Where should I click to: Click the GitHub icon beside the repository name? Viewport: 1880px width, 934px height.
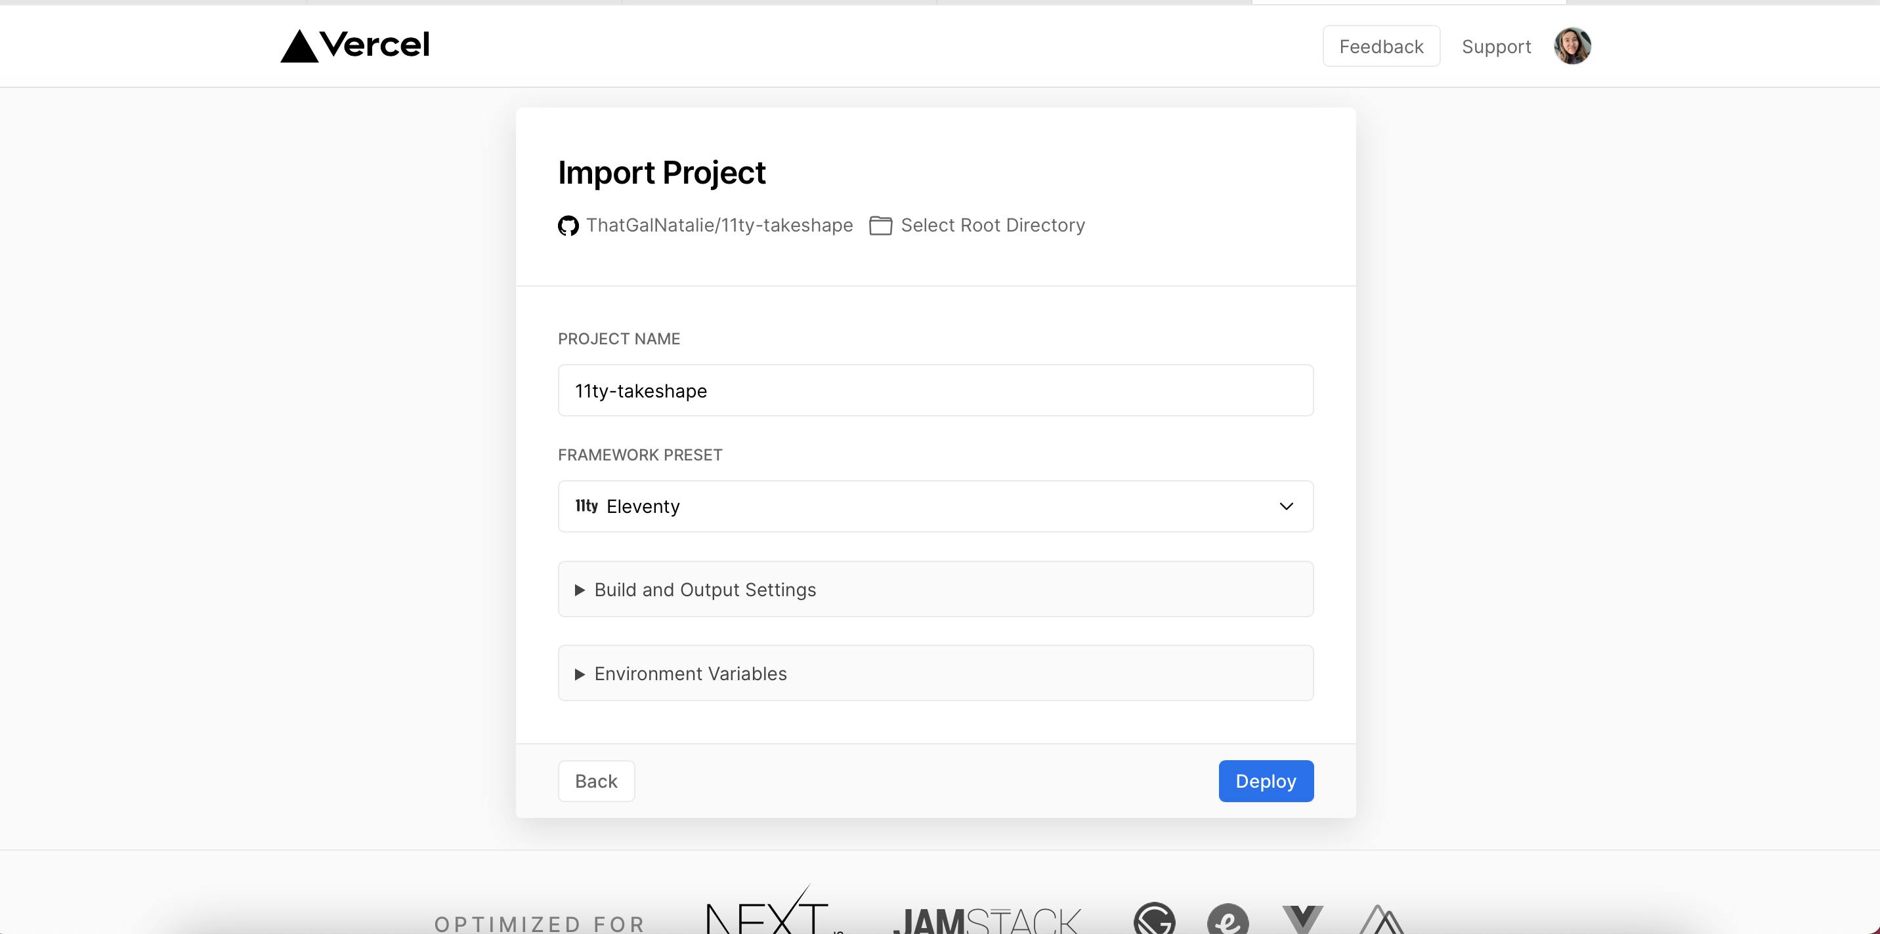tap(568, 226)
